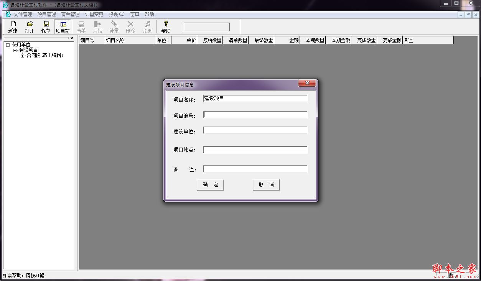Select the 清单 toolbar icon
Viewport: 481px width, 281px height.
click(x=81, y=27)
